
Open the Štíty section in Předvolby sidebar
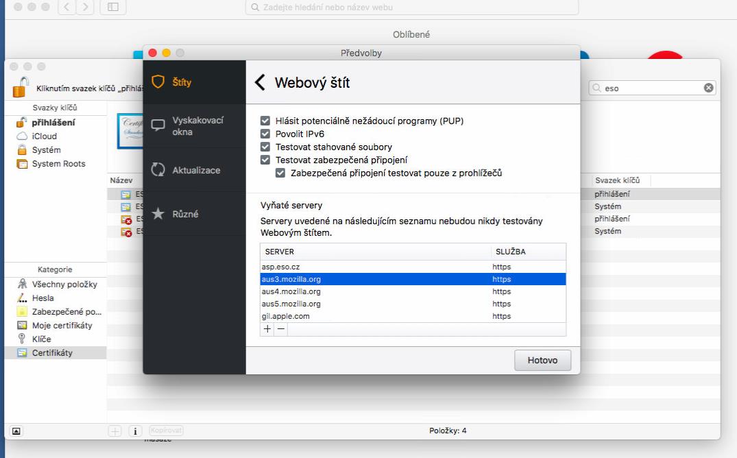pyautogui.click(x=194, y=82)
